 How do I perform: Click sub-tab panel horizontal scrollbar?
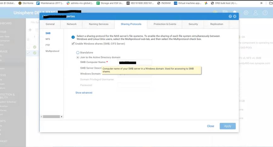(51, 116)
